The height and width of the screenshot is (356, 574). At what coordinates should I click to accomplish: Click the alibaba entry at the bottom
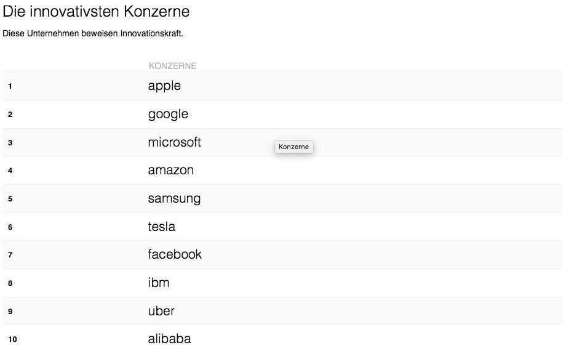169,339
